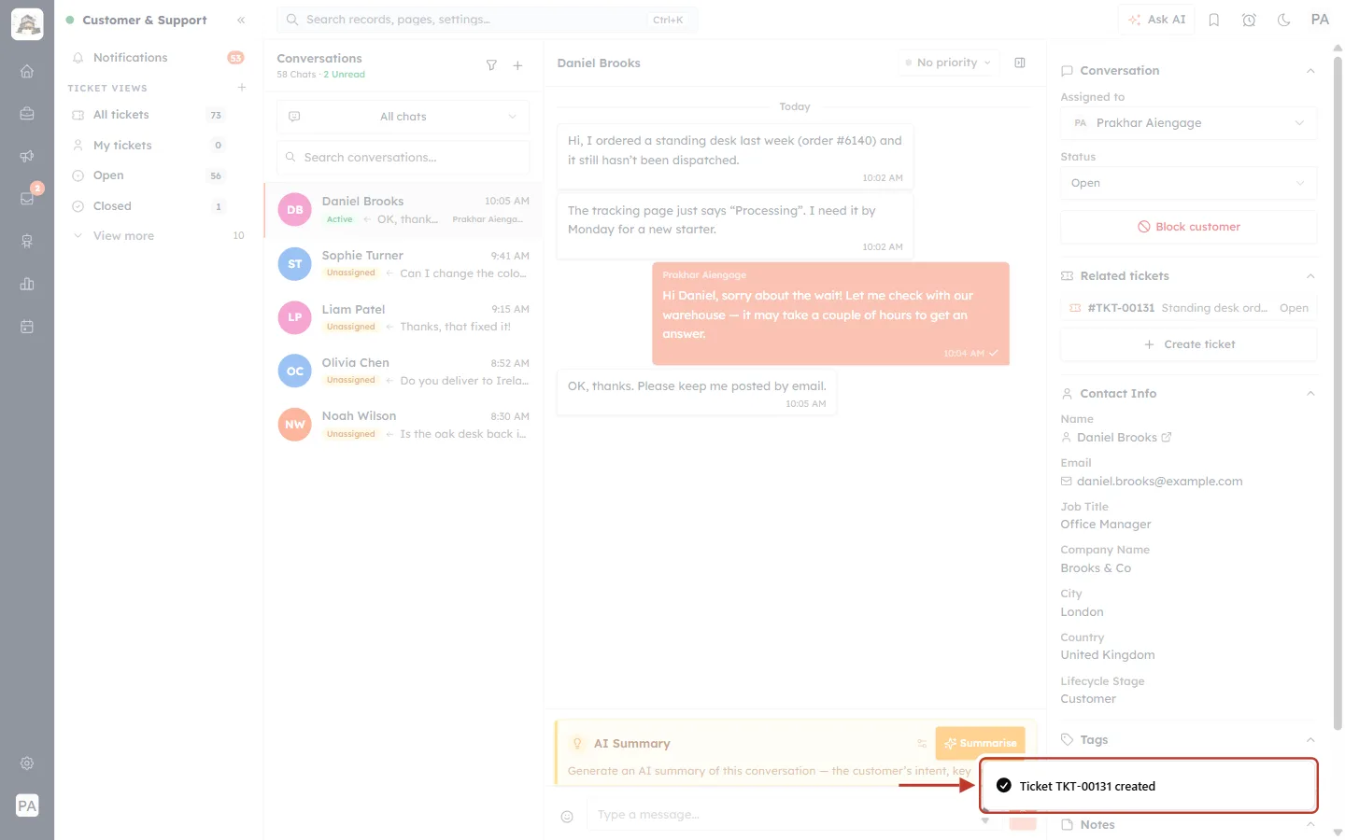Viewport: 1345px width, 840px height.
Task: Select the All tickets view
Action: pyautogui.click(x=159, y=115)
